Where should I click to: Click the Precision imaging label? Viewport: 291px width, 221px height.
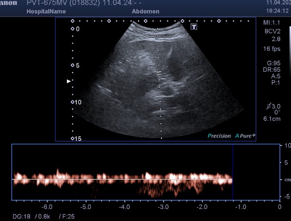click(219, 136)
